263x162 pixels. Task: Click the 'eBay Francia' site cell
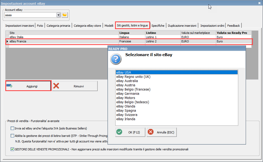pos(64,41)
